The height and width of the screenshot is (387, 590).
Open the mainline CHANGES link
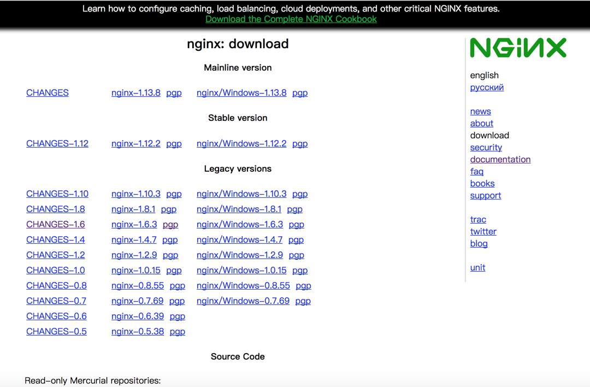[x=48, y=92]
